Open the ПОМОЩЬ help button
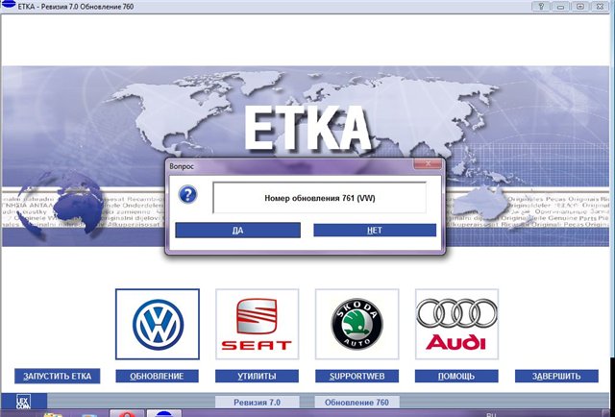615x417 pixels. (456, 377)
